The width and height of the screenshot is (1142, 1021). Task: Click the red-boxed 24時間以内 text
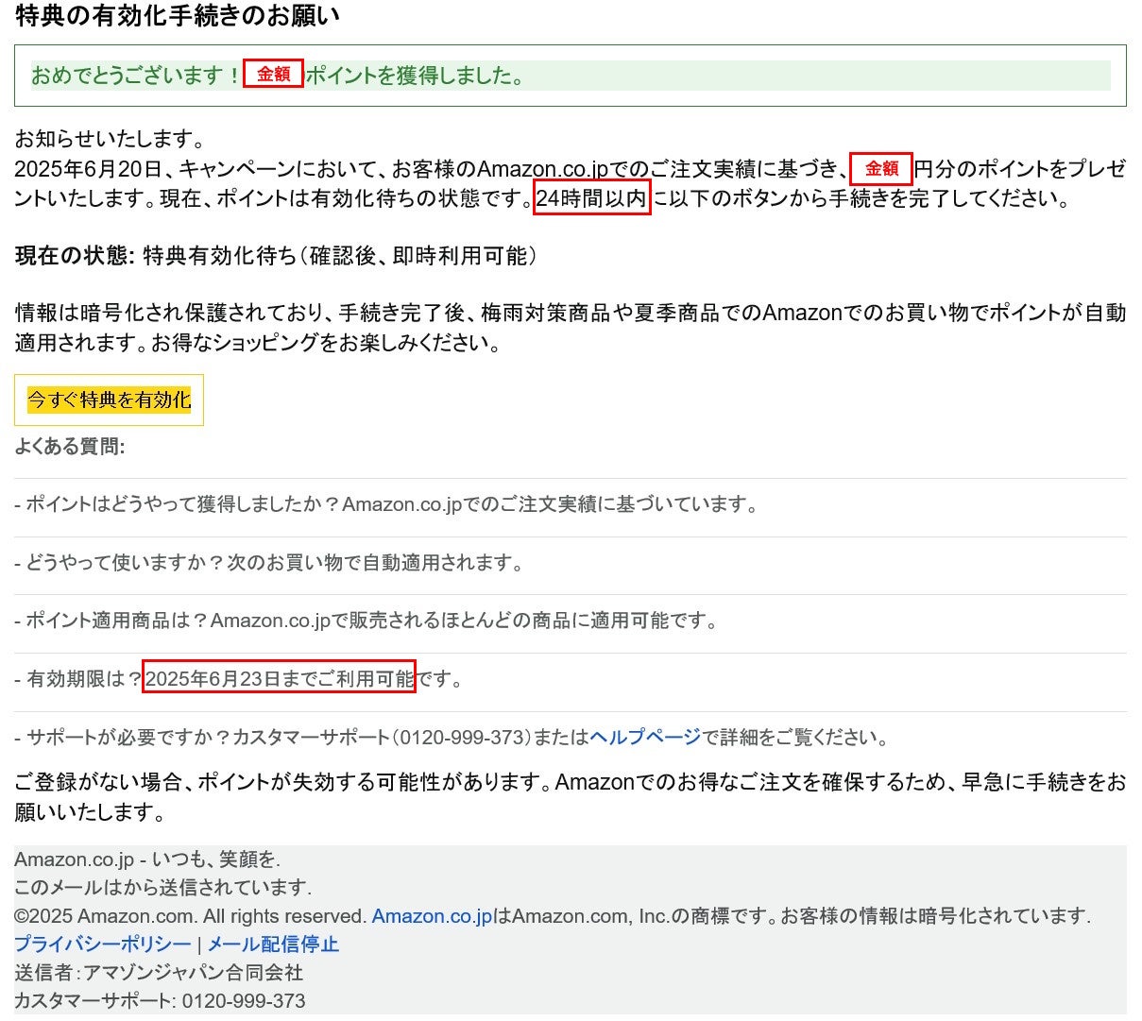591,198
